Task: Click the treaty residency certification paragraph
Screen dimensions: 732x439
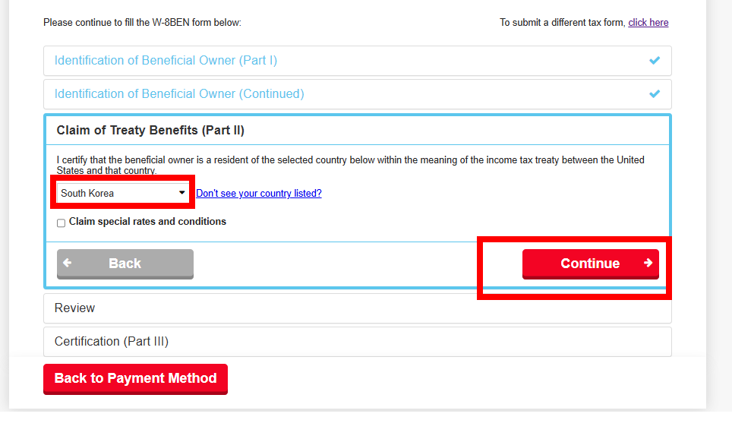Action: click(350, 165)
